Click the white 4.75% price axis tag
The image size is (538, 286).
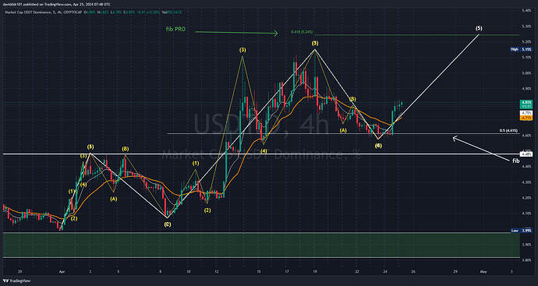[526, 112]
